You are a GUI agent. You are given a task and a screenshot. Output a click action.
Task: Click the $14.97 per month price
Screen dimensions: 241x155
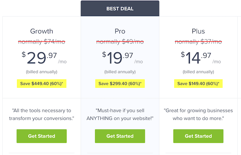coord(201,58)
